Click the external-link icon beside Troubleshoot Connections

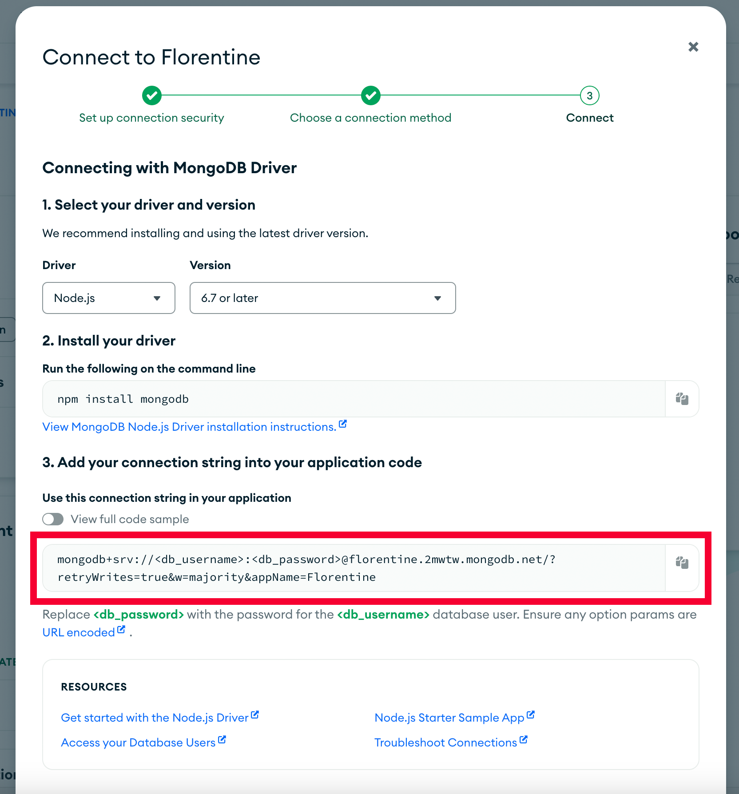tap(524, 740)
